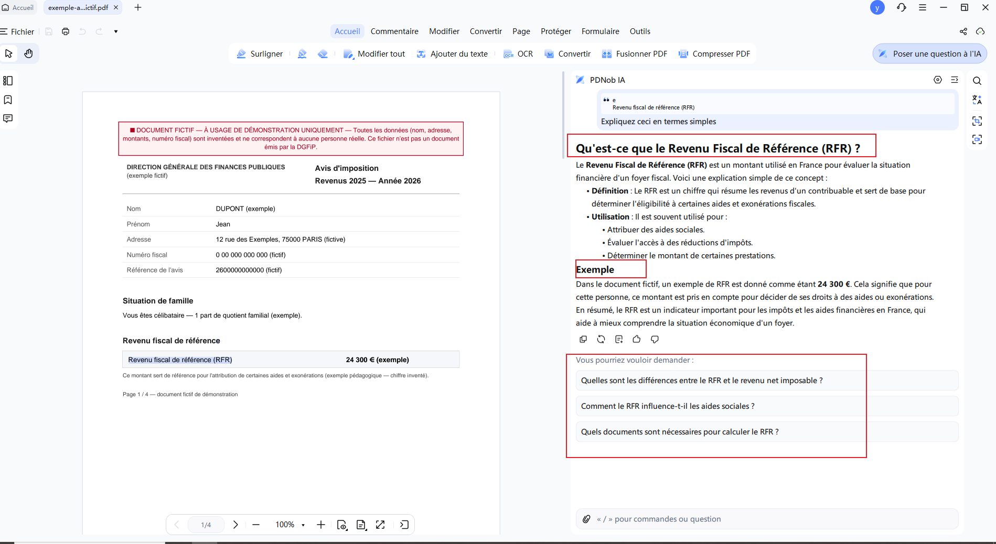Switch to the Page tab
This screenshot has height=544, width=996.
point(521,31)
